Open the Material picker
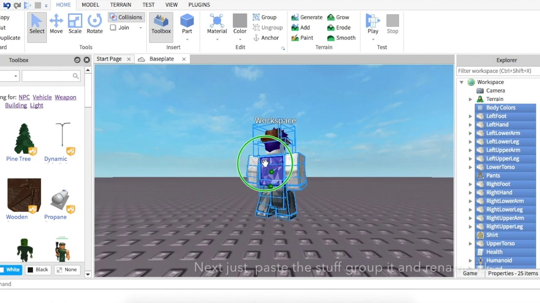The width and height of the screenshot is (540, 303). [x=217, y=24]
